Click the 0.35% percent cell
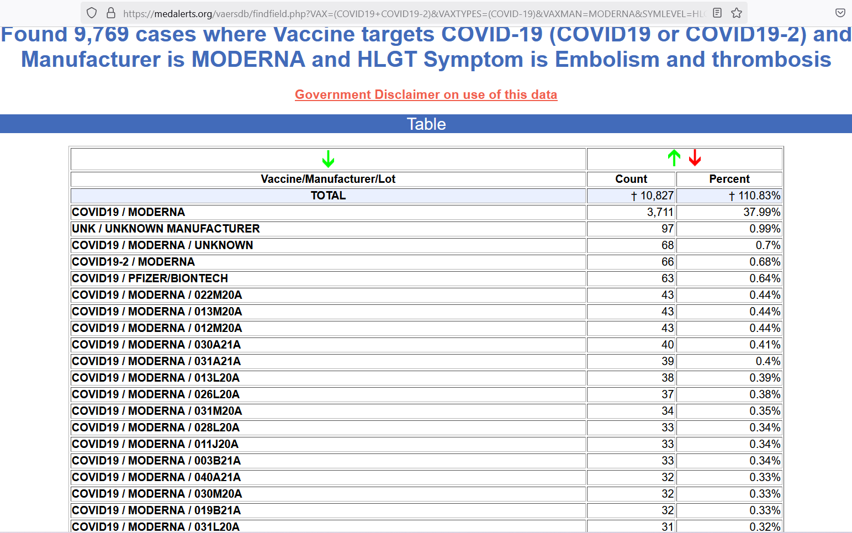Screen dimensions: 852x533 pos(729,411)
